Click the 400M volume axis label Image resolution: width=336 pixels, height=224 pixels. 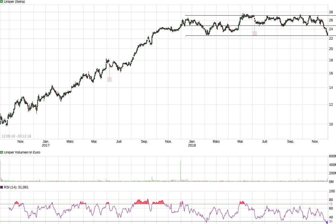tap(332, 165)
